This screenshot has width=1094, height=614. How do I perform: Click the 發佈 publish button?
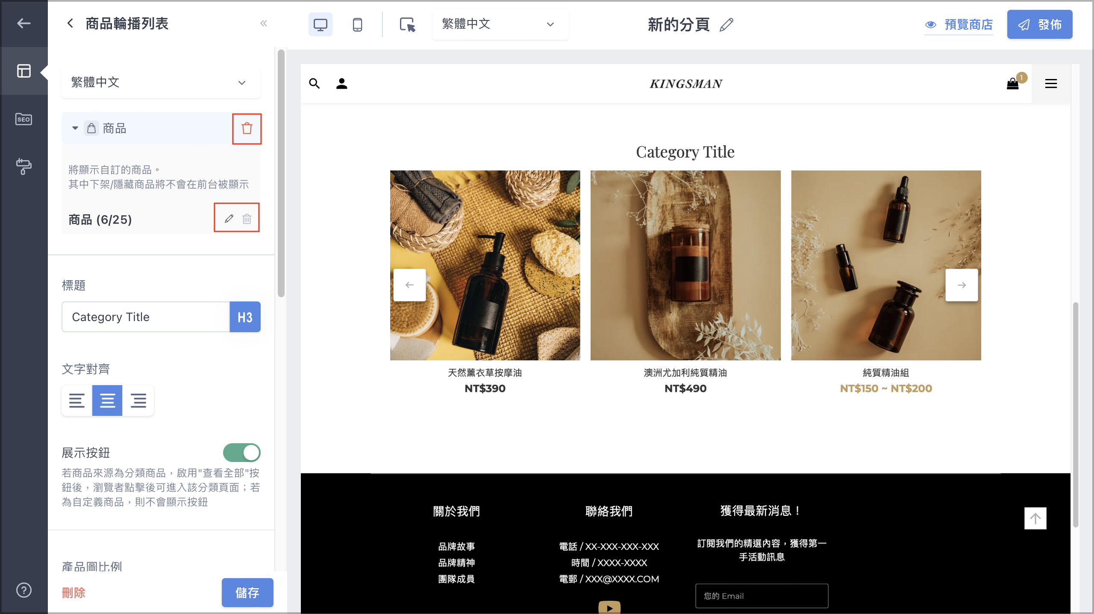tap(1039, 24)
